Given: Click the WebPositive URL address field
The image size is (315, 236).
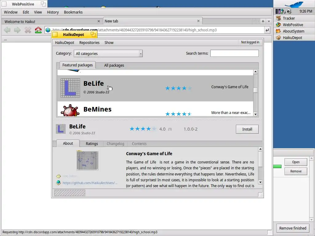Looking at the screenshot, I should click(154, 30).
